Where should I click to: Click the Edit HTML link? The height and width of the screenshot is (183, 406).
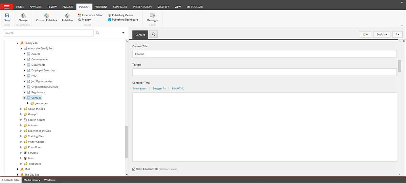178,89
